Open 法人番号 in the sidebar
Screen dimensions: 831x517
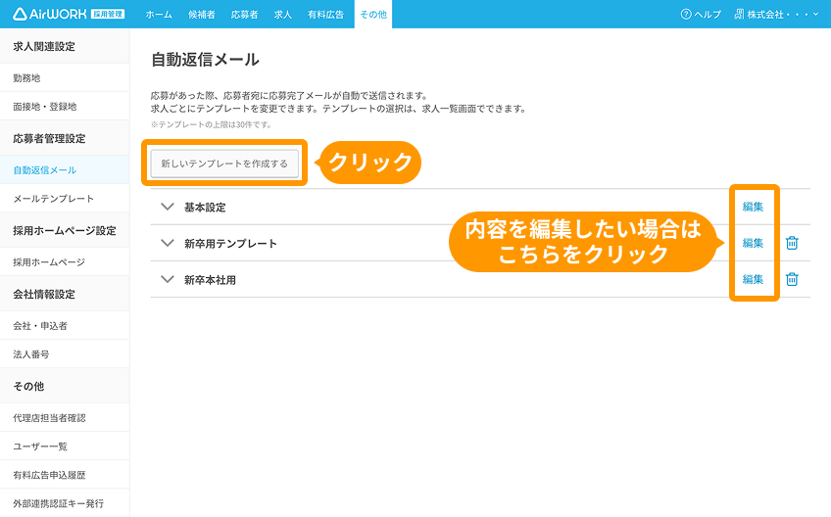click(65, 354)
